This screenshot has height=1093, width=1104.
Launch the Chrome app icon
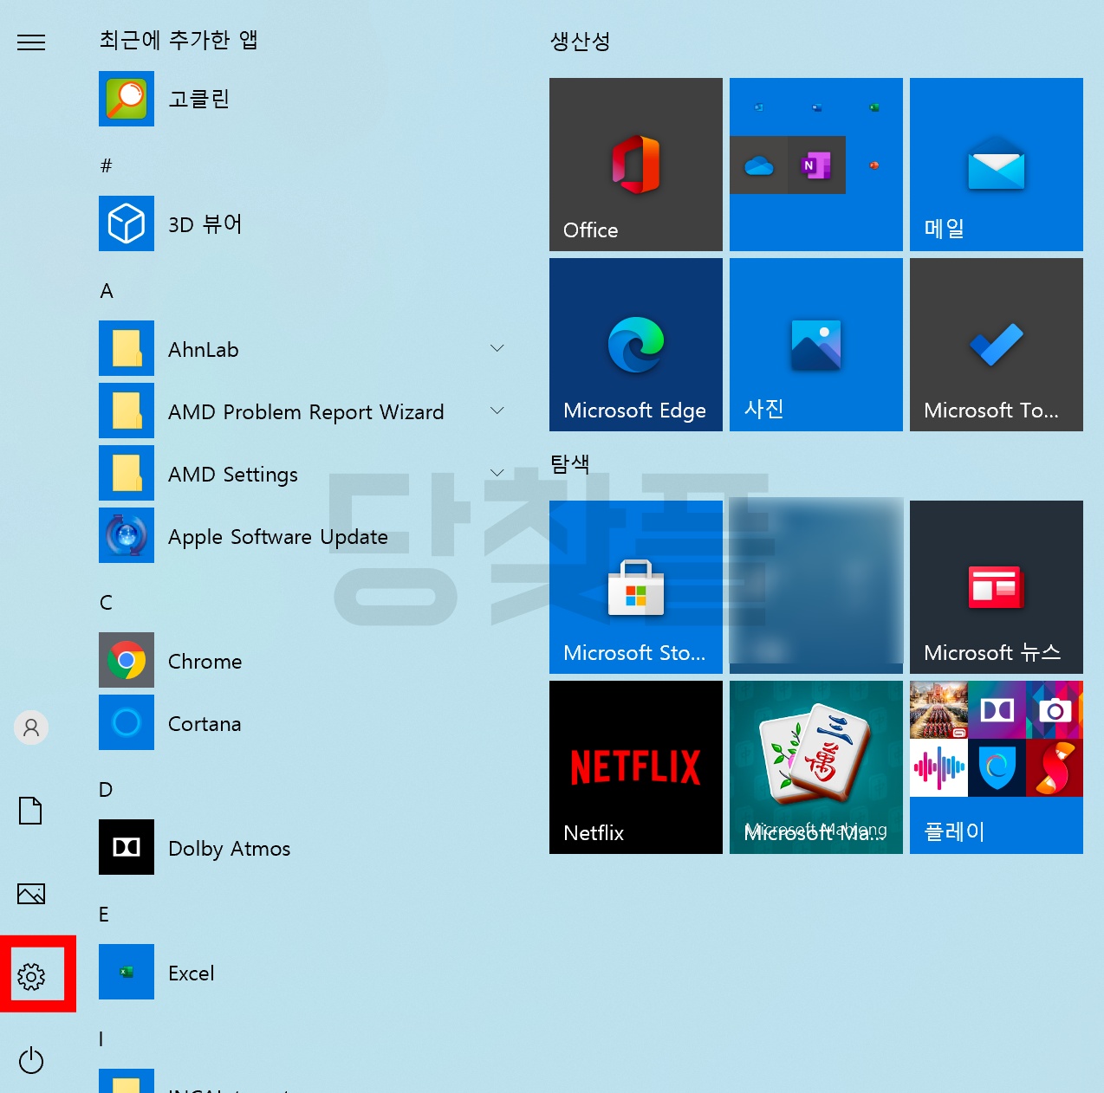[x=127, y=660]
